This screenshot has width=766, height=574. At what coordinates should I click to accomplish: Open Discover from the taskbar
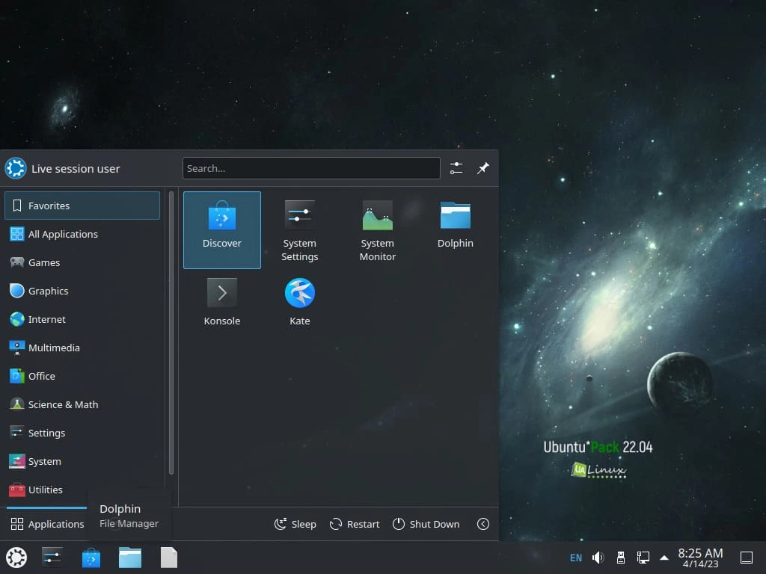[91, 558]
